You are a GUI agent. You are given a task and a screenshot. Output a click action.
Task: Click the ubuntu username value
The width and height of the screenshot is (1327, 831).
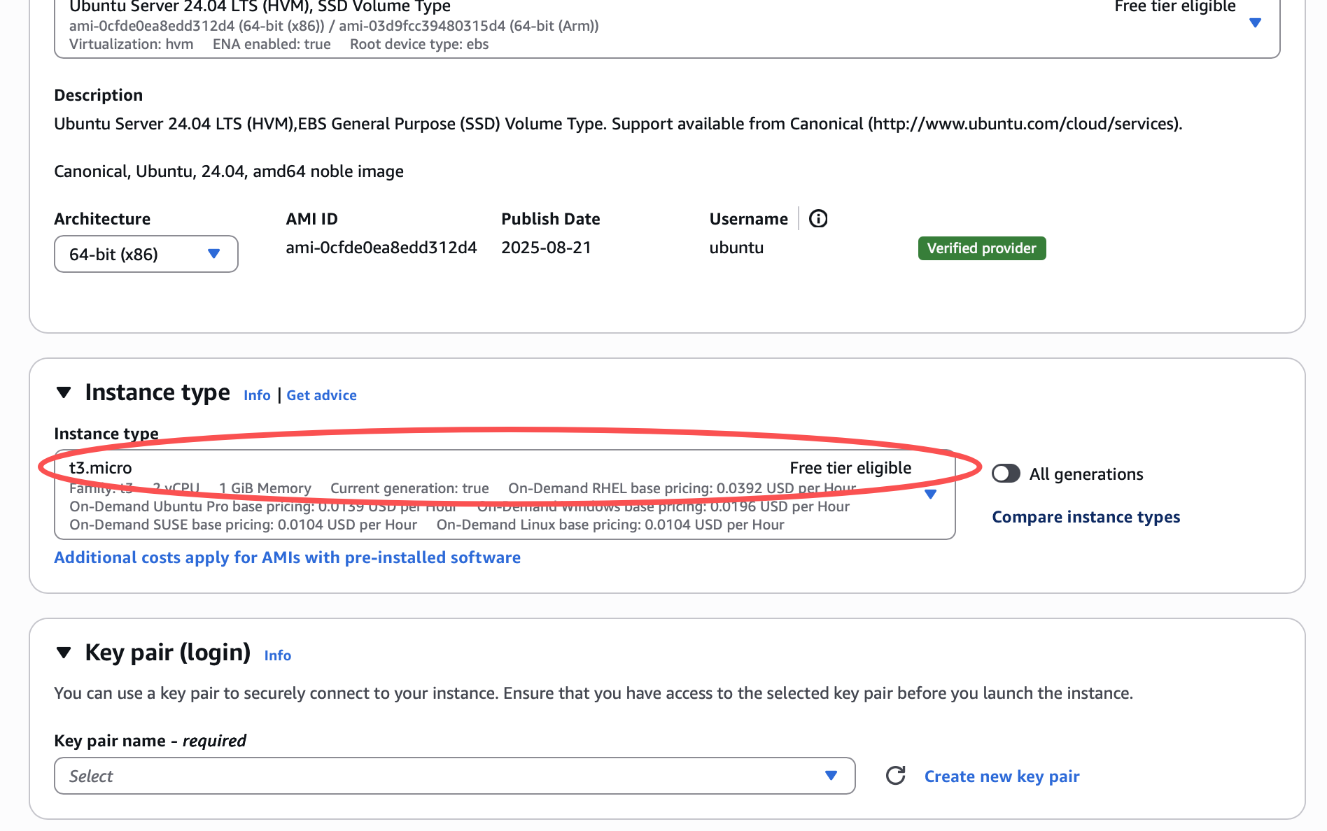tap(736, 248)
